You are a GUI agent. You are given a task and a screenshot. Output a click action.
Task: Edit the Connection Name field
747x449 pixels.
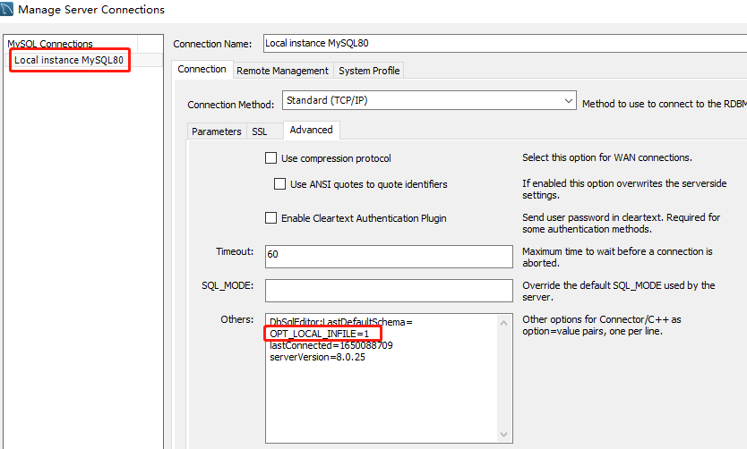click(x=505, y=43)
